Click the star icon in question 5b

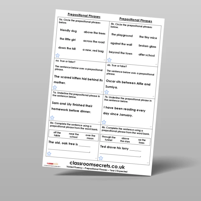[x=109, y=60]
